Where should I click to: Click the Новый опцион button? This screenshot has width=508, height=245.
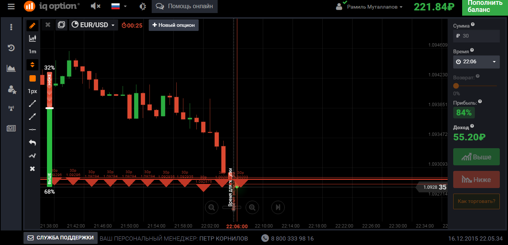click(174, 25)
